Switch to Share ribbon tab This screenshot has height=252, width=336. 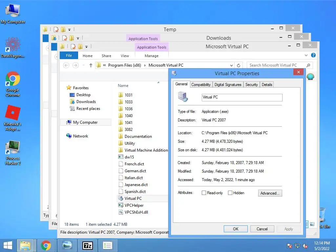(x=107, y=56)
